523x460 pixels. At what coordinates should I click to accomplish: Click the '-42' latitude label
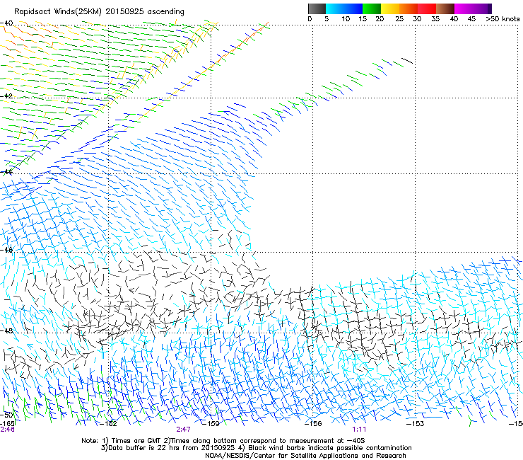(x=6, y=96)
